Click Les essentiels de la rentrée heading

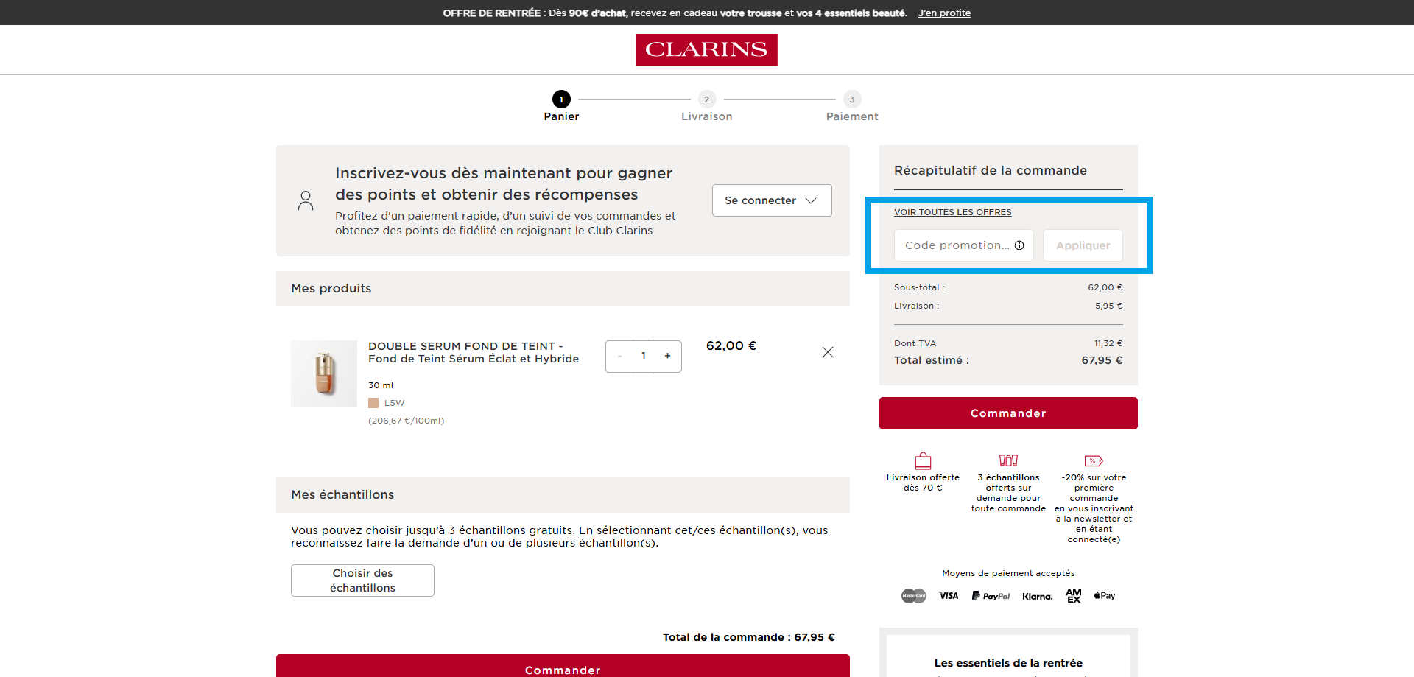point(1008,663)
